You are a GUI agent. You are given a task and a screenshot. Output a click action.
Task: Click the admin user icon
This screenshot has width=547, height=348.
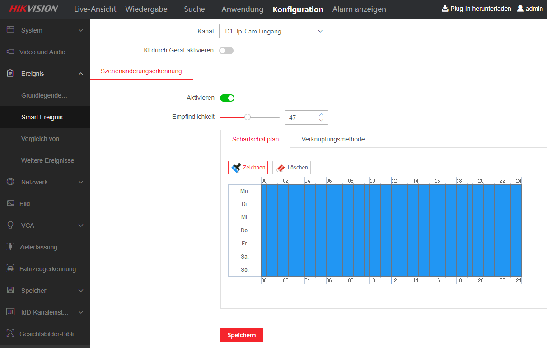point(520,9)
